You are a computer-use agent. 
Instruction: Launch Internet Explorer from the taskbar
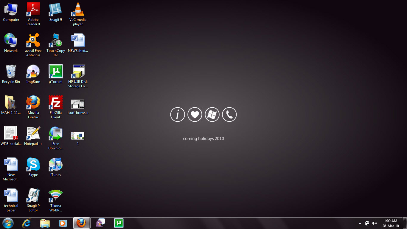click(x=27, y=223)
